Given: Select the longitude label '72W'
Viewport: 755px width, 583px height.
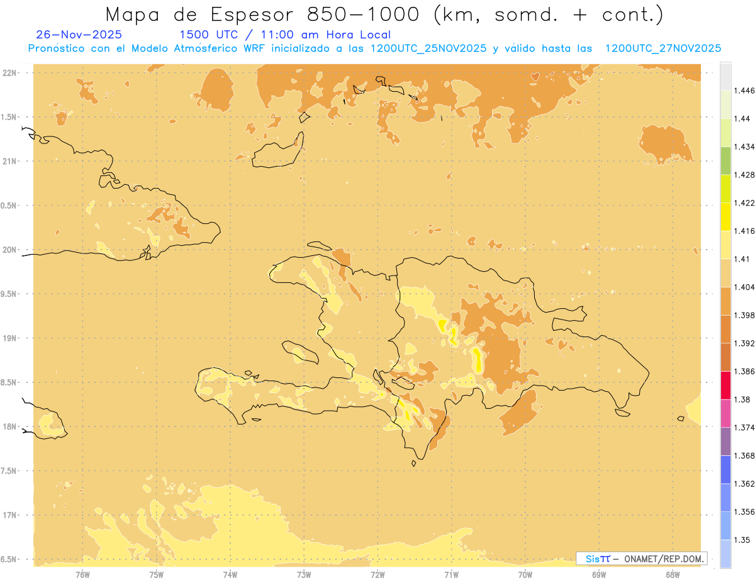Looking at the screenshot, I should point(377,574).
